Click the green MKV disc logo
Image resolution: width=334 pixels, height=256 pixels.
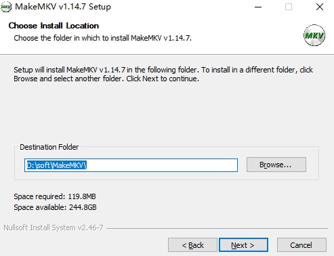(x=314, y=35)
